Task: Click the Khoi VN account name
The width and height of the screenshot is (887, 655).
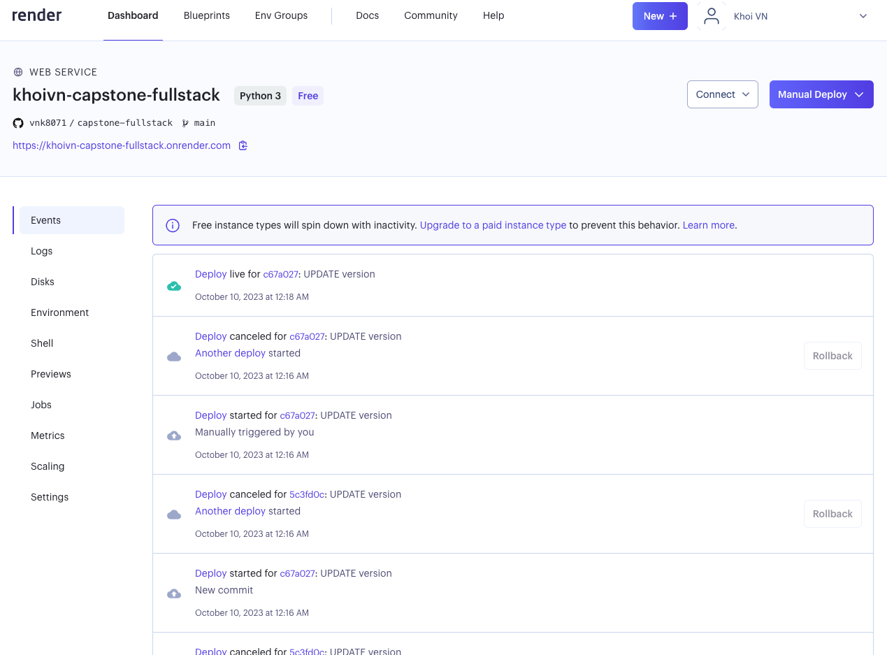Action: pos(751,16)
